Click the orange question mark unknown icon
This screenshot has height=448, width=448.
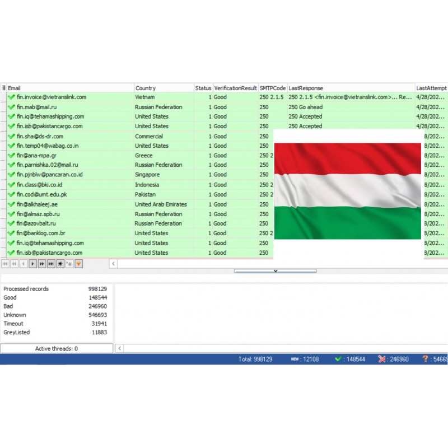coord(426,359)
